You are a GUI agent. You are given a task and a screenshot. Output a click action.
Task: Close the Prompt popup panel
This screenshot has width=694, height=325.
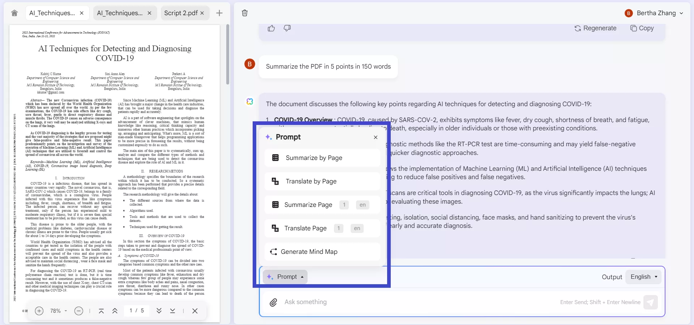(376, 137)
